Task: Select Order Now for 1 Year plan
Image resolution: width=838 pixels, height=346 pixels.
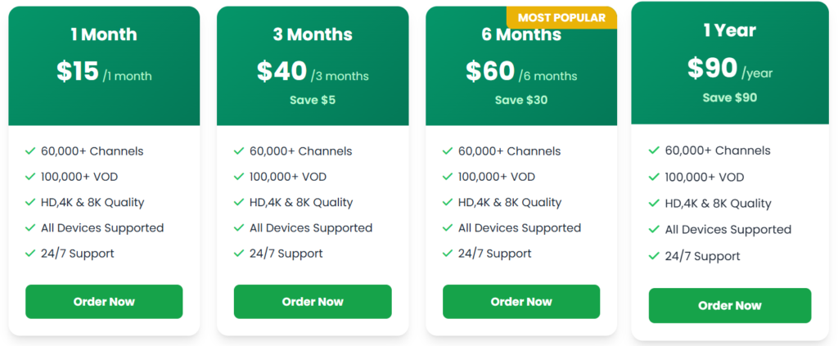Action: pos(729,306)
